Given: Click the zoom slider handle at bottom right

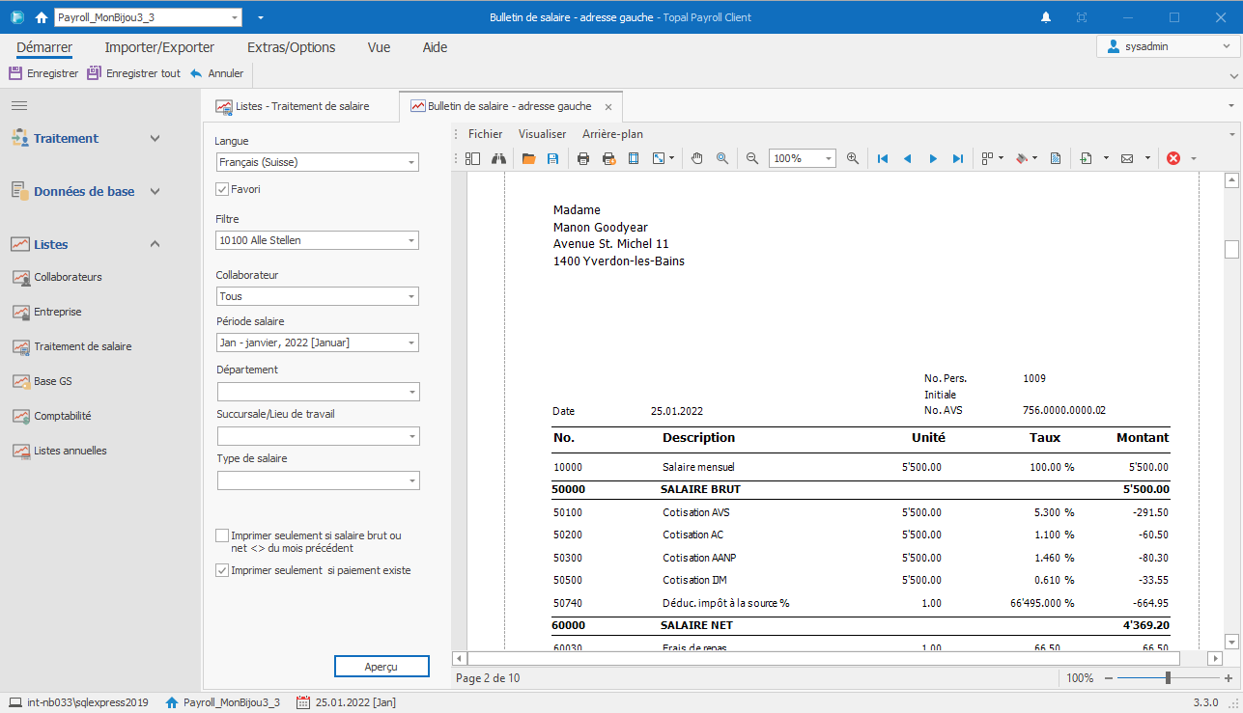Looking at the screenshot, I should pos(1168,678).
